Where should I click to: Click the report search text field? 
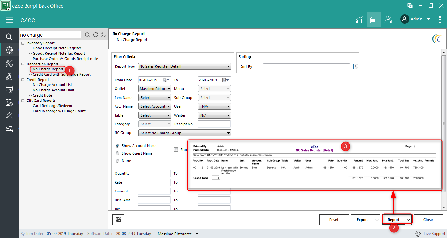(50, 35)
